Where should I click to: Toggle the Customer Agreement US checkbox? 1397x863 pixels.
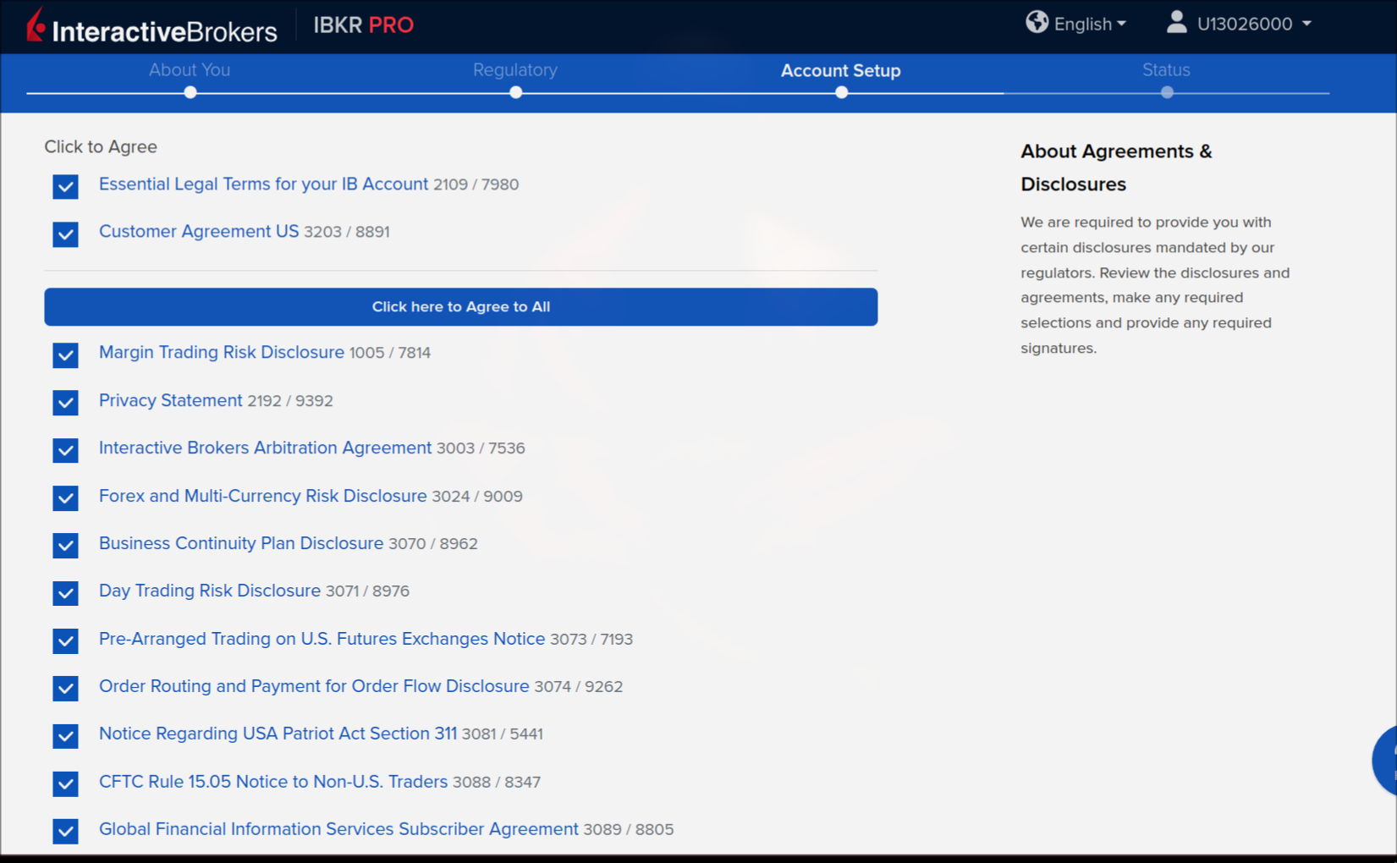tap(65, 234)
